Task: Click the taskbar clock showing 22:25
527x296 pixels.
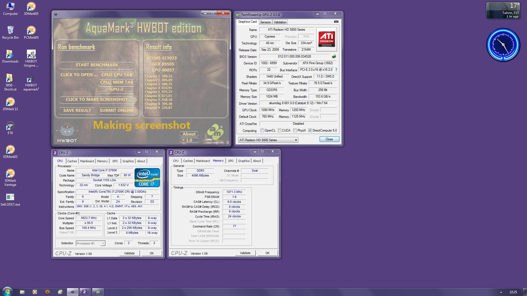Action: click(x=513, y=292)
